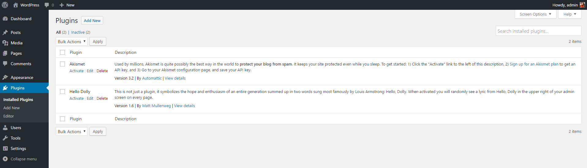The image size is (587, 168).
Task: Open the top Bulk Actions dropdown
Action: tap(72, 42)
